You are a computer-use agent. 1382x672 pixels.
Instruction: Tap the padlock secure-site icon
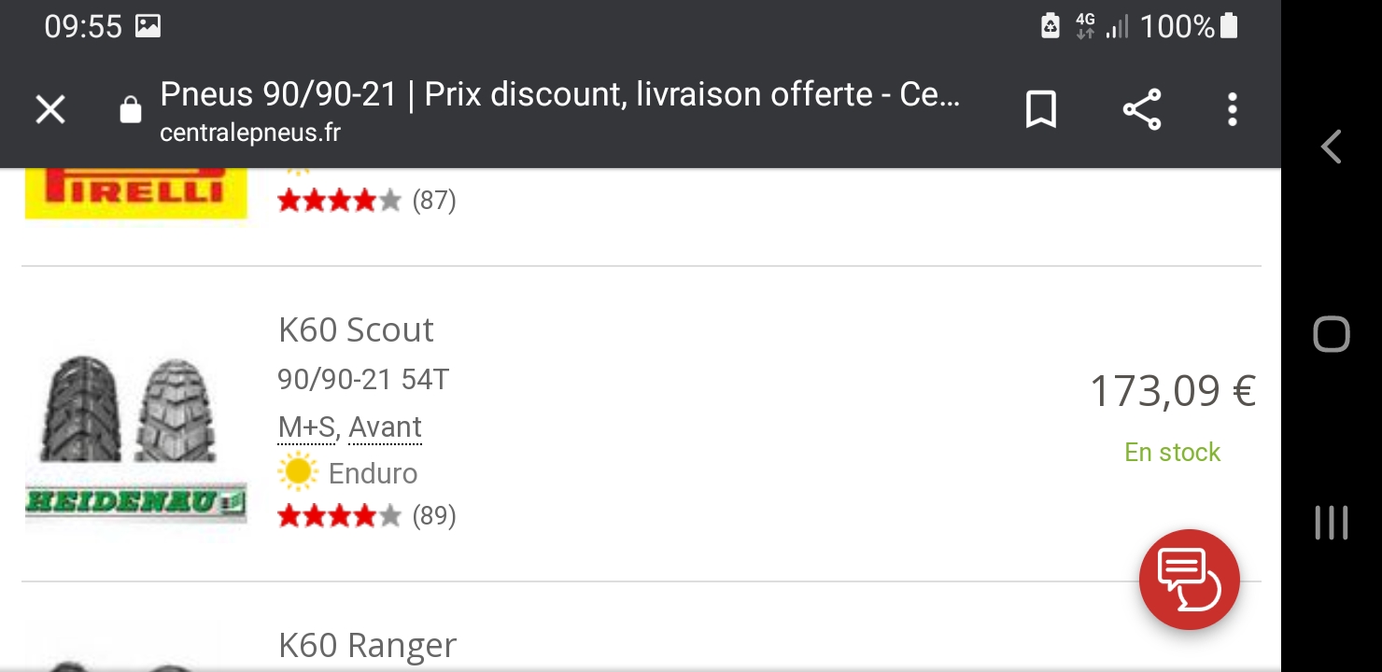[x=131, y=110]
